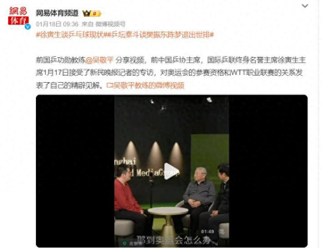Toggle the 弹 danmaku button on video
This screenshot has height=248, width=322.
pos(221,232)
